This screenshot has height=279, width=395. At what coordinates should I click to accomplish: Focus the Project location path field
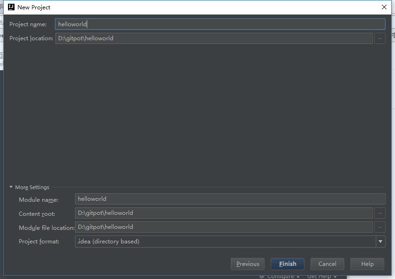(213, 38)
